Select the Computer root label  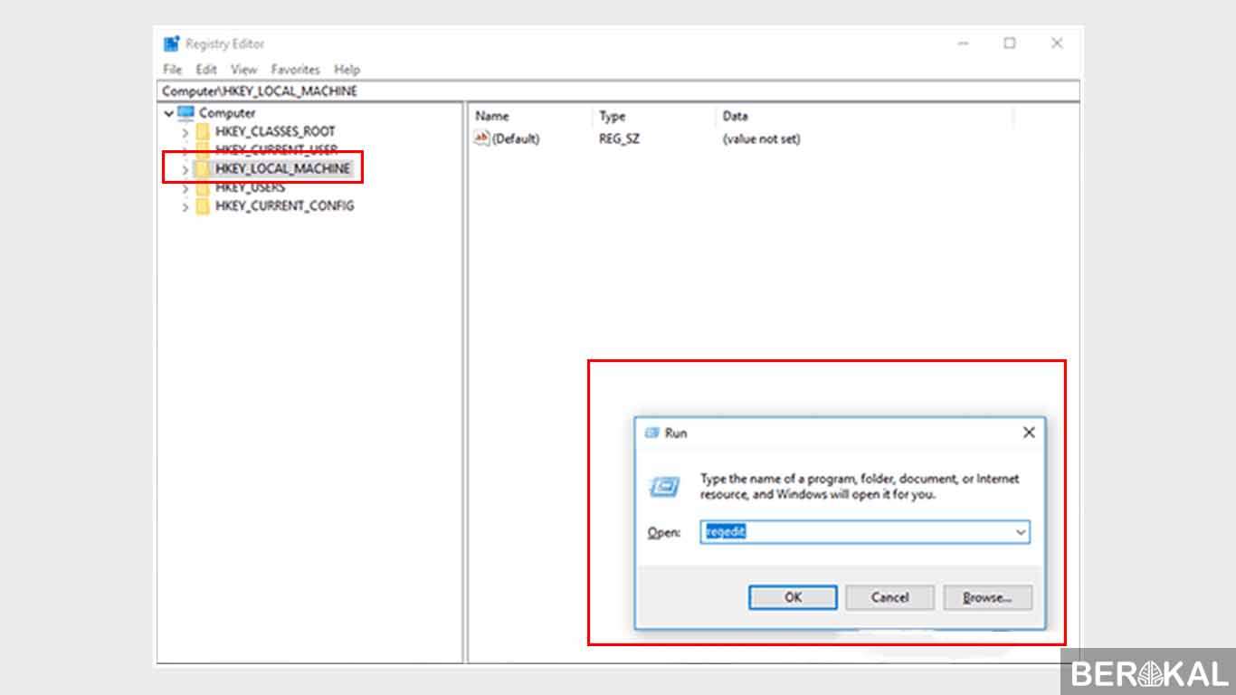[227, 113]
